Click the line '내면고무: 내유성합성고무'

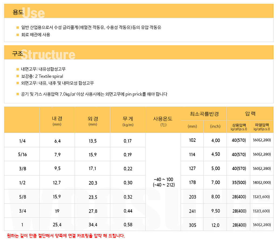click(43, 69)
